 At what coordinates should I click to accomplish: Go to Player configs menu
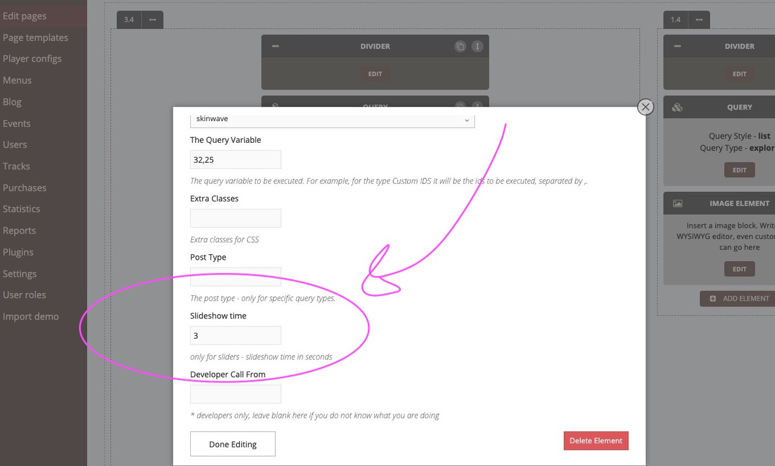[32, 59]
